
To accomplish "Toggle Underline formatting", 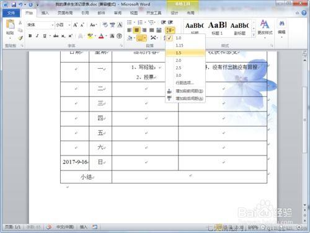I will [x=45, y=36].
